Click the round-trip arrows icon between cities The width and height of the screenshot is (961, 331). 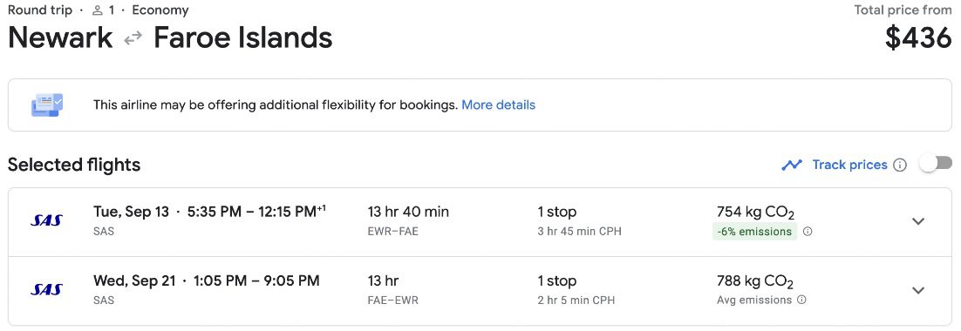[133, 38]
